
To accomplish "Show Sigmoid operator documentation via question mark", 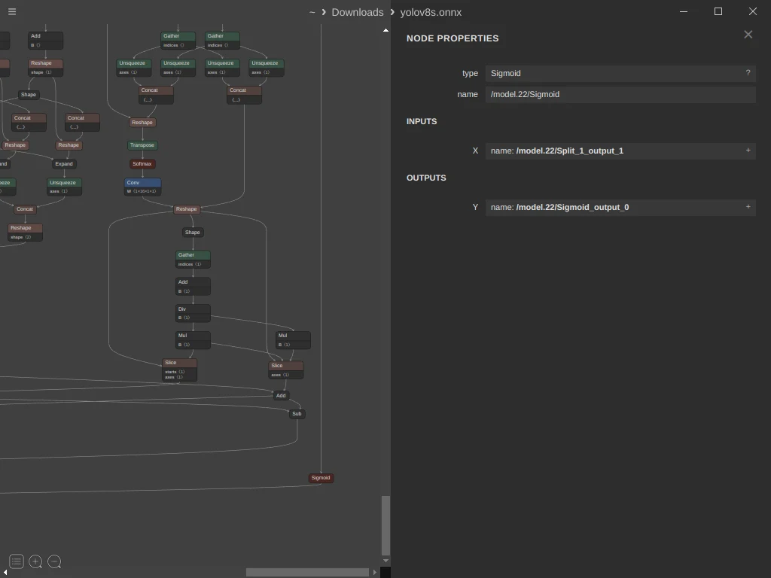I will [x=748, y=73].
